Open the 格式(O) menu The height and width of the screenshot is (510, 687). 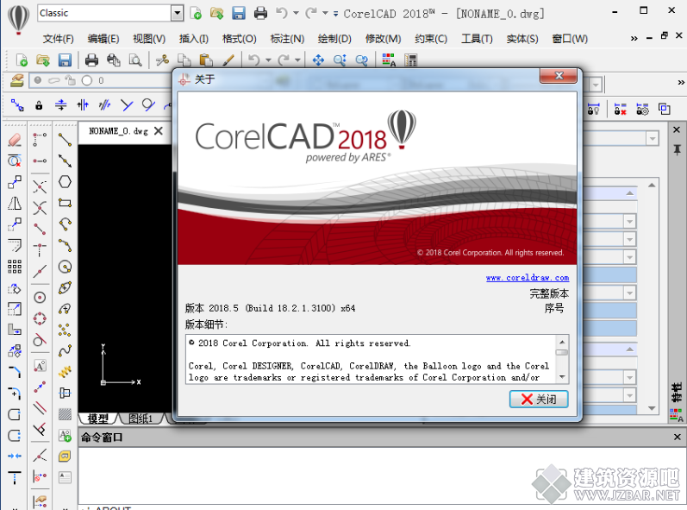pos(240,39)
